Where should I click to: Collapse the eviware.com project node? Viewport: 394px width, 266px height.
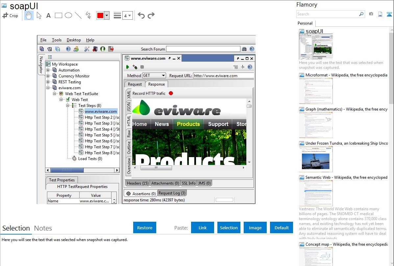click(48, 88)
